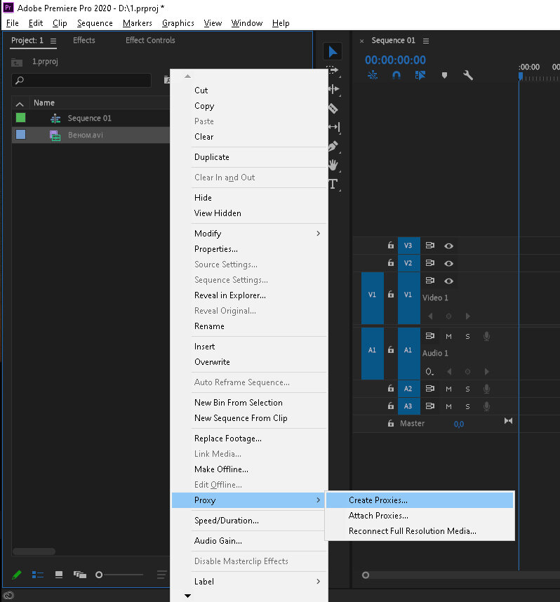Click the Add Marker icon in timeline

pos(444,75)
